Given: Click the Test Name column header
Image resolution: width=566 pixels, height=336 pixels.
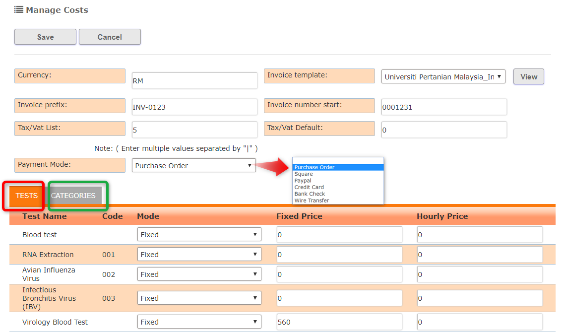Looking at the screenshot, I should point(45,216).
